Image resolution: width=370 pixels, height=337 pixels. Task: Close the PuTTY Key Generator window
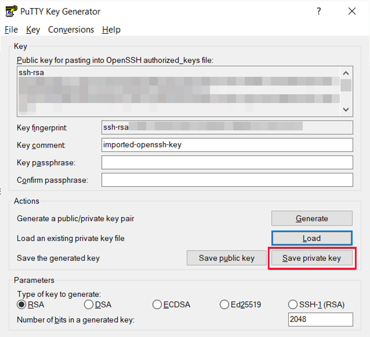(352, 11)
